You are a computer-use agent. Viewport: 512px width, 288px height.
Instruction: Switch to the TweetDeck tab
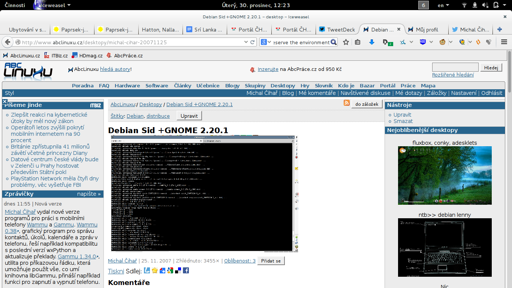337,29
